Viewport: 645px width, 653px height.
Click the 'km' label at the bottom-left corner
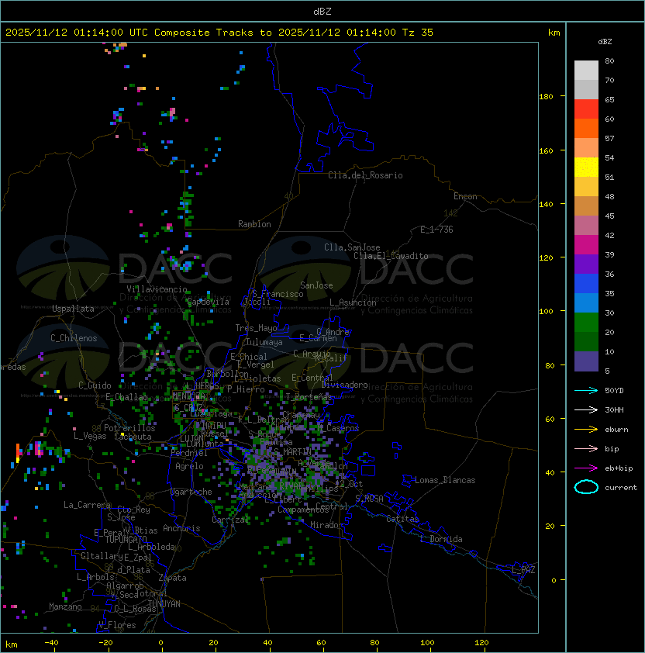click(x=12, y=644)
